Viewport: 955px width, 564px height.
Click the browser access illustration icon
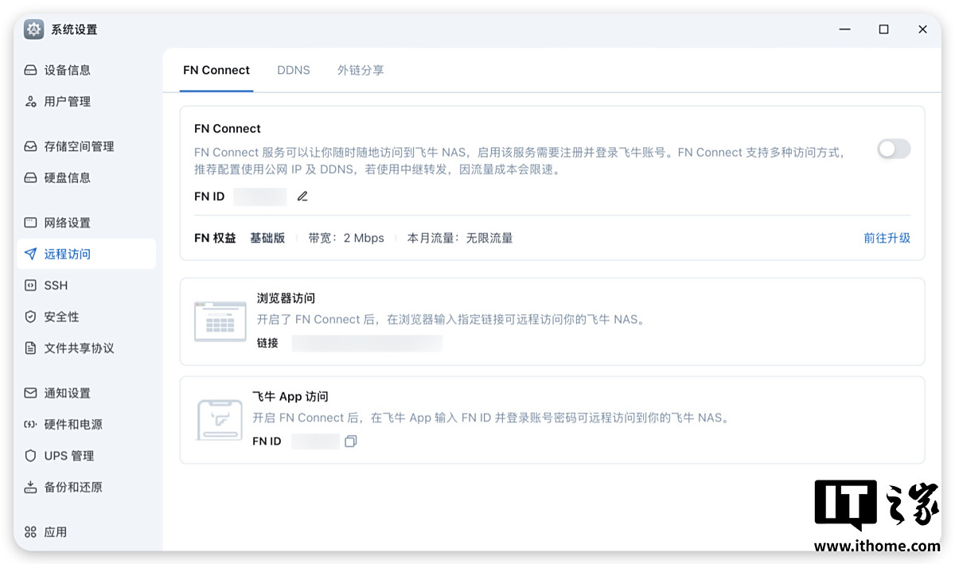click(x=220, y=321)
